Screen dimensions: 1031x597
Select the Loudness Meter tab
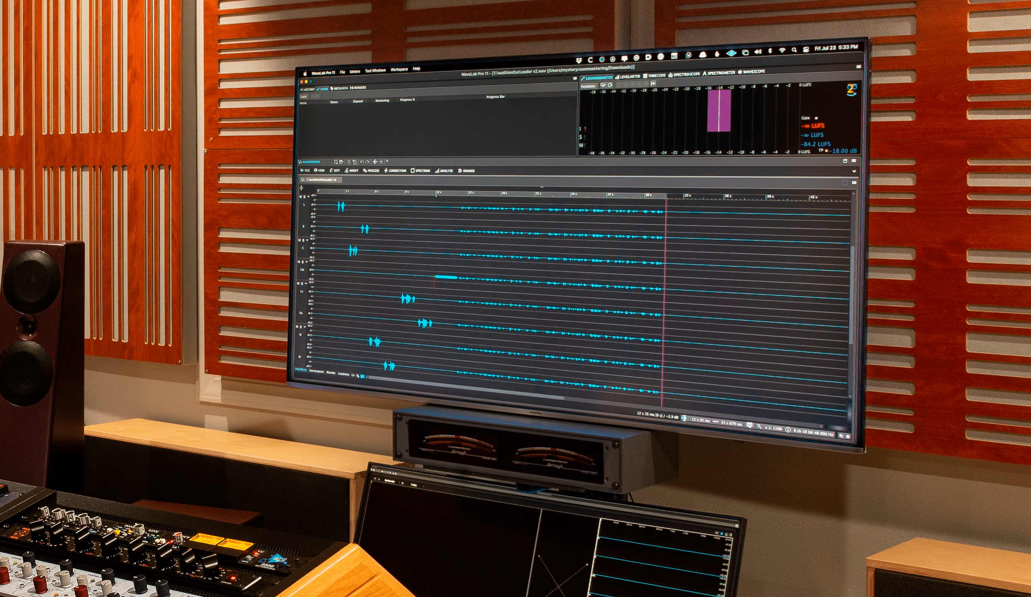(597, 78)
